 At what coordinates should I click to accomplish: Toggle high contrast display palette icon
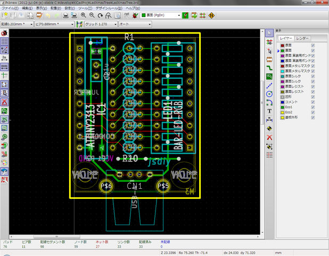tap(4, 163)
